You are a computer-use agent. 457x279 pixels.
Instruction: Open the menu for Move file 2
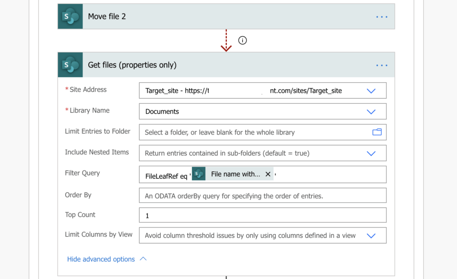click(382, 17)
